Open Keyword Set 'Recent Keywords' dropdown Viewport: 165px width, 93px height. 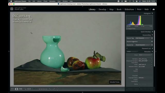coord(143,45)
